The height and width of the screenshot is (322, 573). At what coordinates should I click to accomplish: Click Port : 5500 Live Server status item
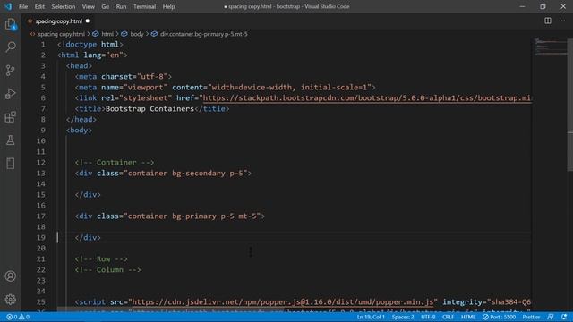pyautogui.click(x=500, y=317)
